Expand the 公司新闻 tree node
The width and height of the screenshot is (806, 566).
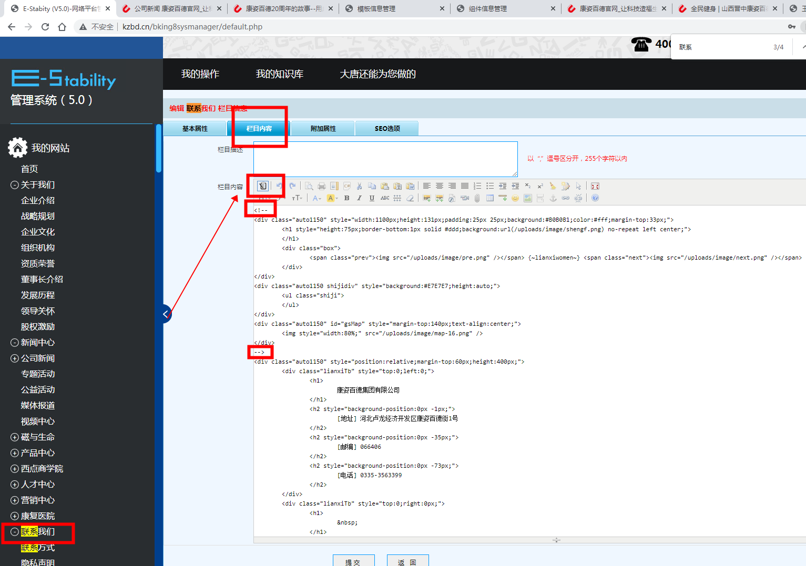(x=15, y=358)
